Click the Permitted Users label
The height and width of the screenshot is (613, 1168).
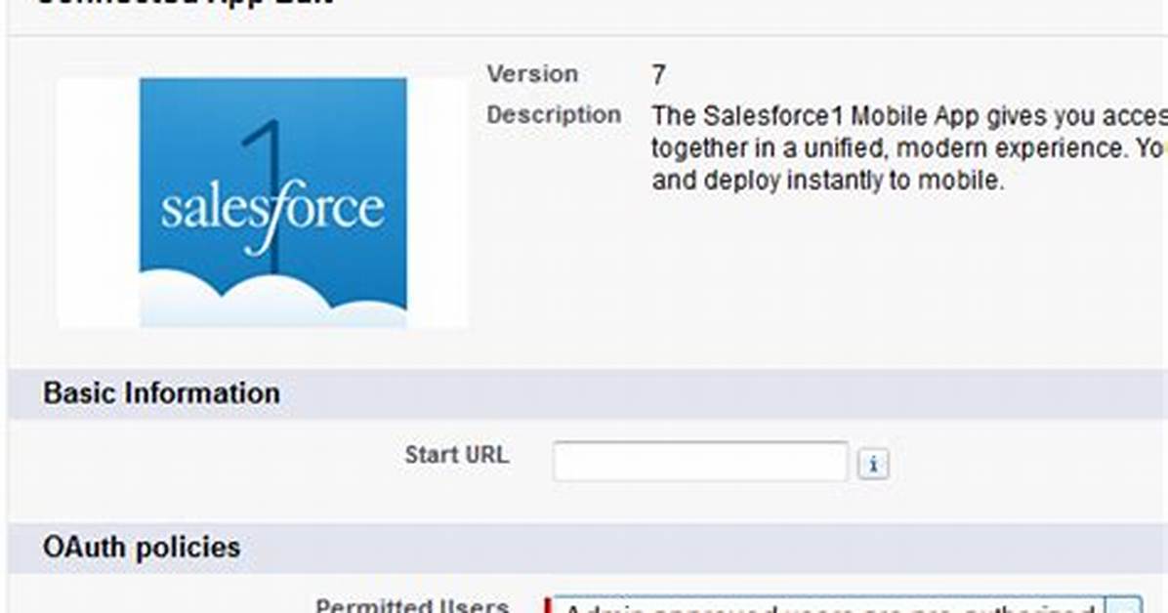tap(413, 605)
